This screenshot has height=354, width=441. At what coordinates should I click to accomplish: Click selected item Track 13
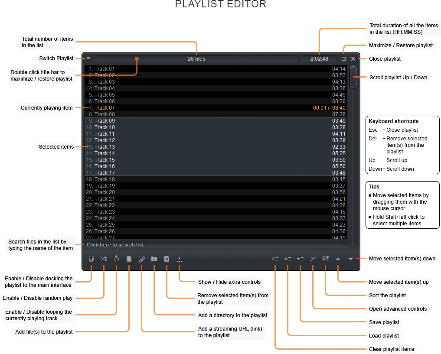click(216, 146)
